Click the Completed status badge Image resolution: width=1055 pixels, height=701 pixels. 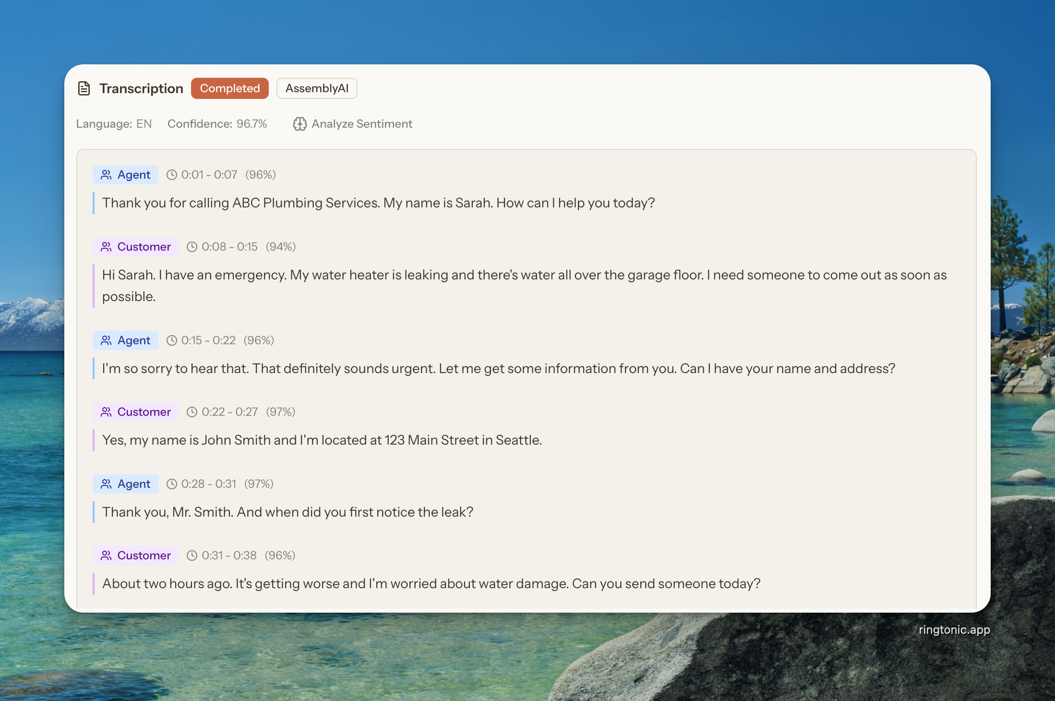coord(229,88)
